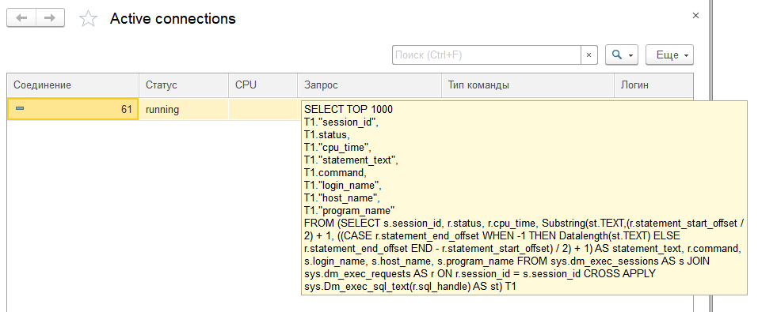Viewport: 758px width, 312px height.
Task: Sort by the Соединение column header
Action: [73, 85]
